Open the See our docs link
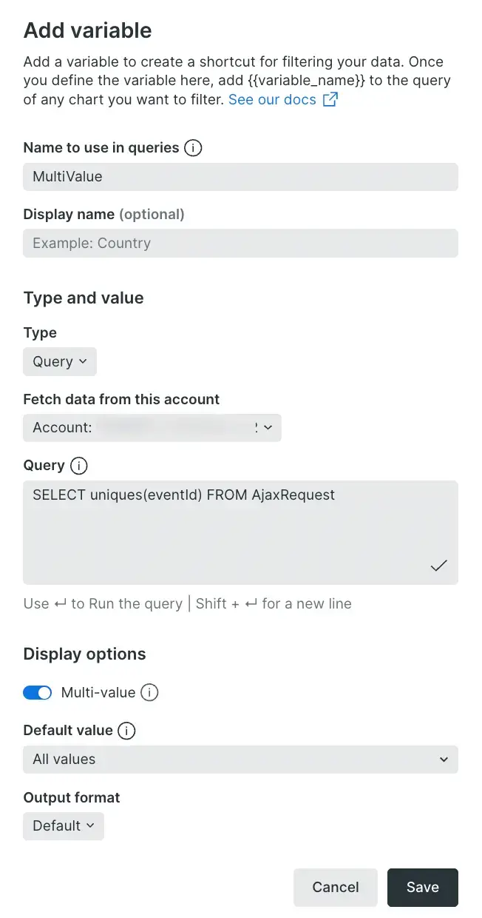 click(272, 100)
